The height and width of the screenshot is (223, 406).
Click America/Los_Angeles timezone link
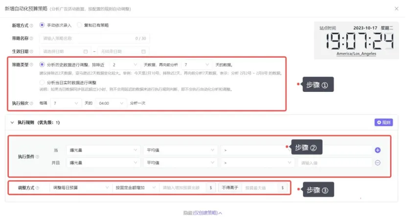point(356,54)
